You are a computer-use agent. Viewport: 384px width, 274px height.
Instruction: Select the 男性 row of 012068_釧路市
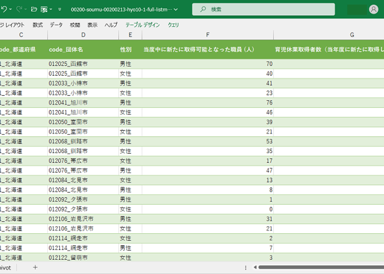point(192,142)
